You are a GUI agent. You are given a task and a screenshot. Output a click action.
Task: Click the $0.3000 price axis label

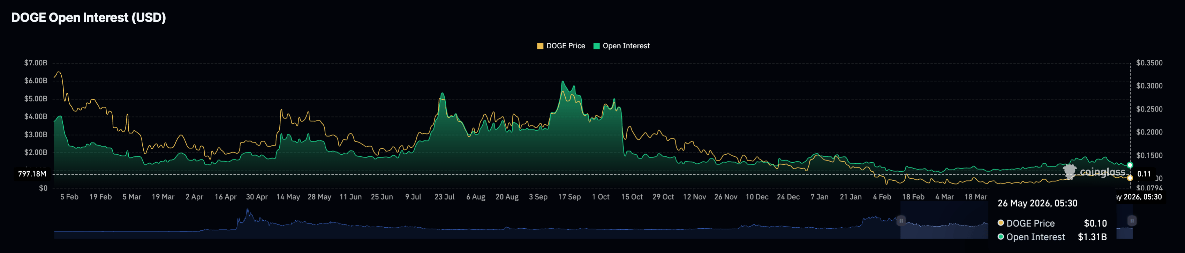point(1149,86)
